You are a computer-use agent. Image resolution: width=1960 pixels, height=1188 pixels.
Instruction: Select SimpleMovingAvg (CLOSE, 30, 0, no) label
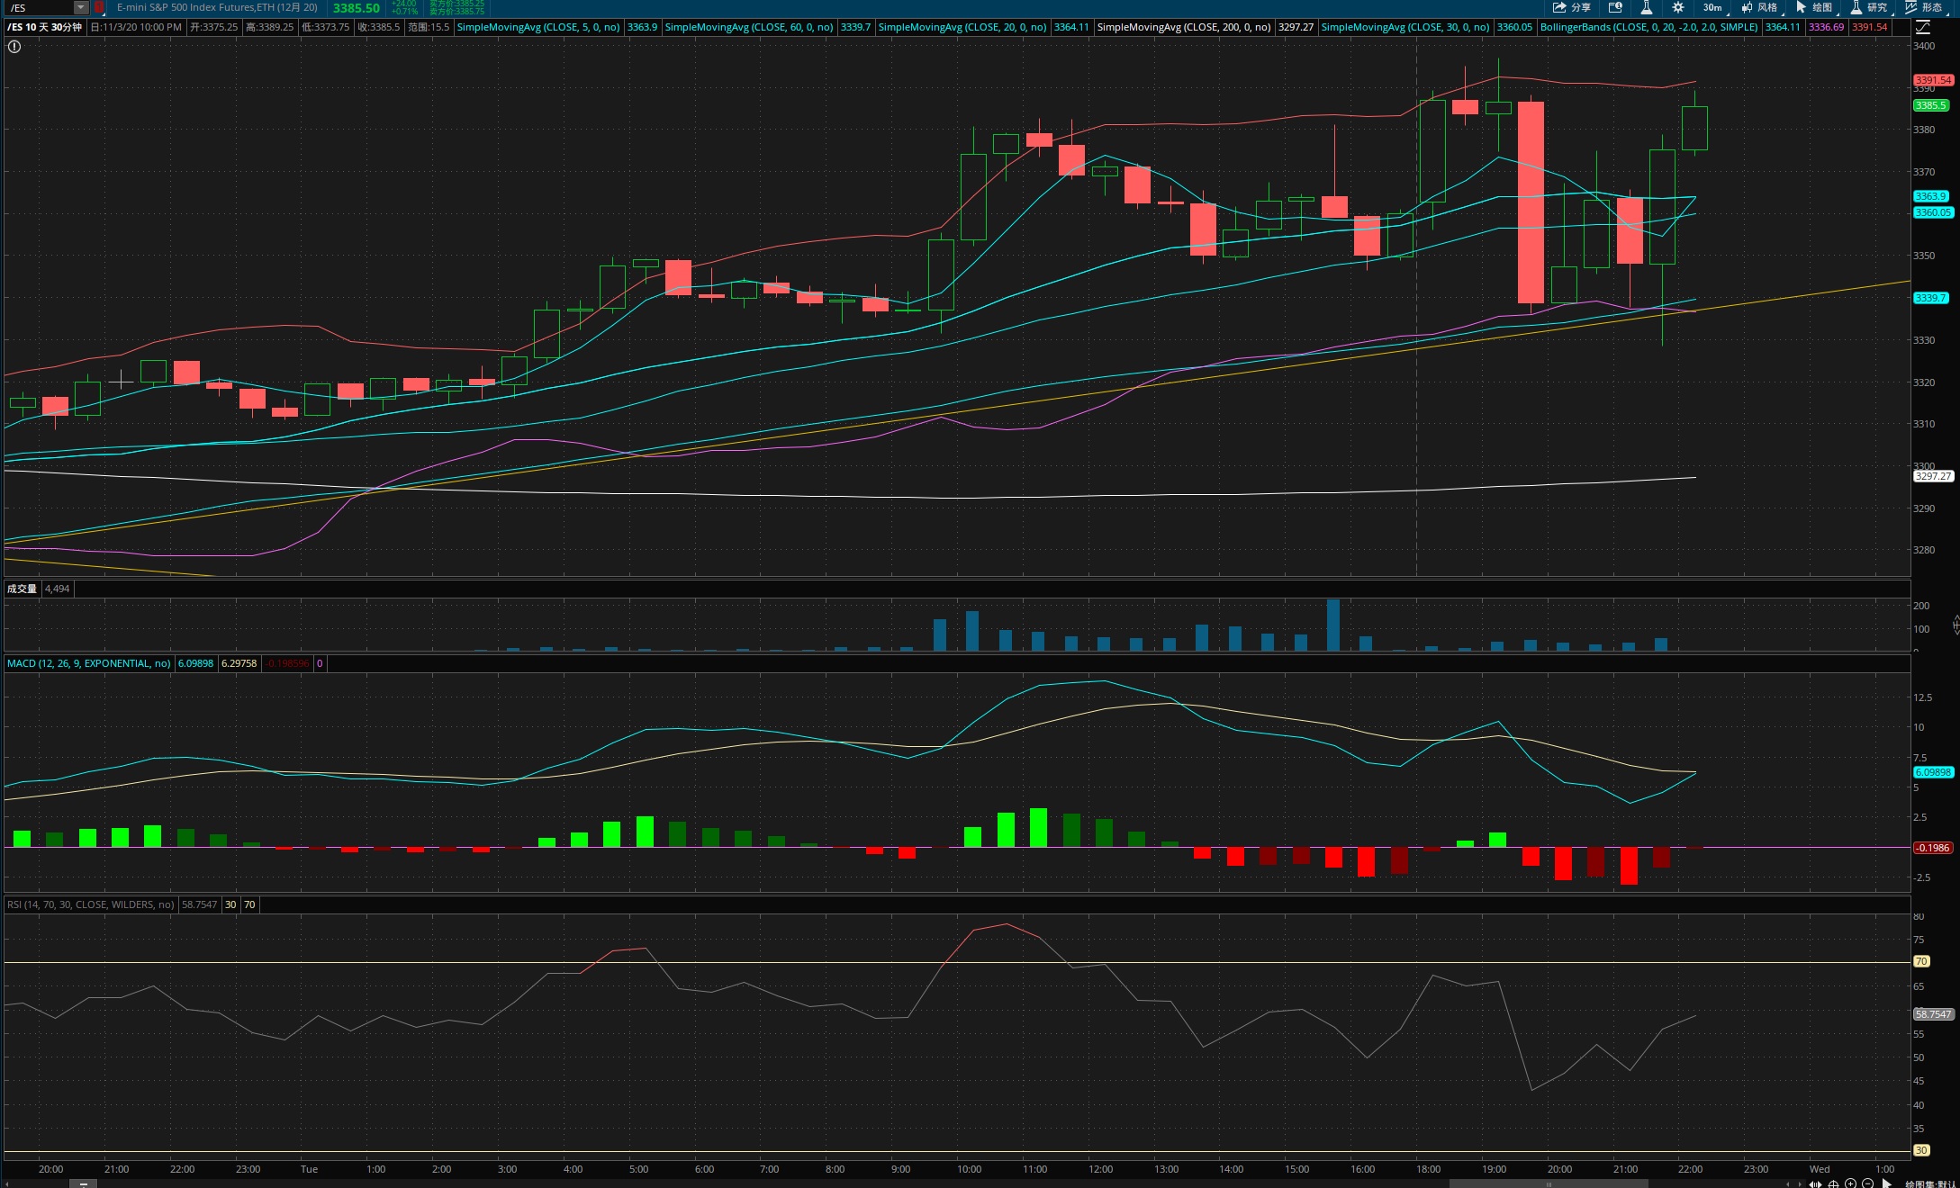(1405, 27)
